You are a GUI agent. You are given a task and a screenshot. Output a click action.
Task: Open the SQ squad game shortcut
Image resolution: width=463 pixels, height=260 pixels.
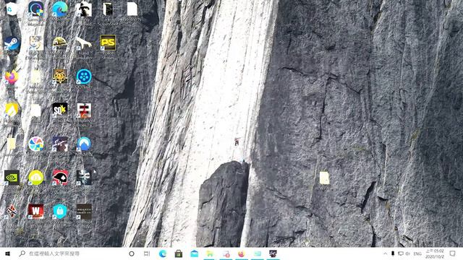tap(60, 110)
